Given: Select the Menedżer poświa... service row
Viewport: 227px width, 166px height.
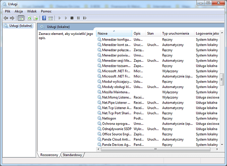Looking at the screenshot, I should pyautogui.click(x=158, y=55).
